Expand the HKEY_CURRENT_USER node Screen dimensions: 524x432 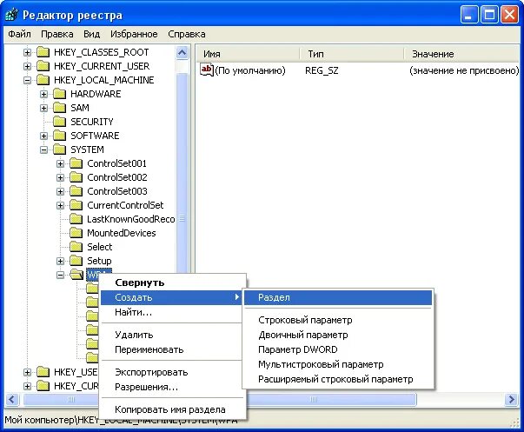(x=28, y=66)
